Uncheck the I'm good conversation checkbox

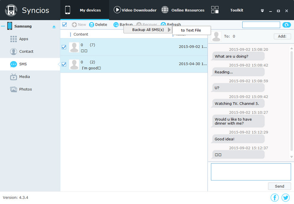64,65
